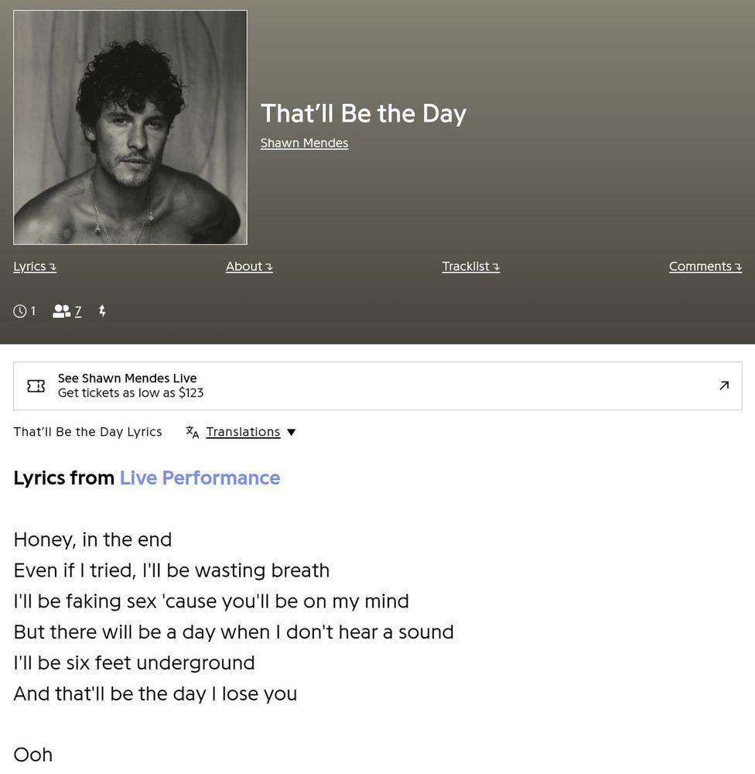Click the contributors people icon

click(x=61, y=311)
